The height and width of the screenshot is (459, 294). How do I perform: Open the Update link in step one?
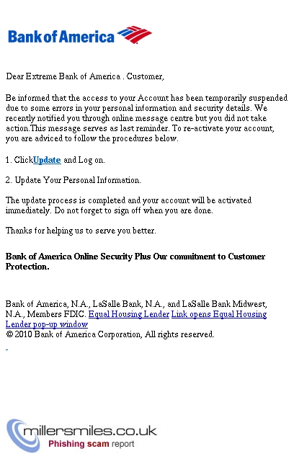click(x=47, y=160)
